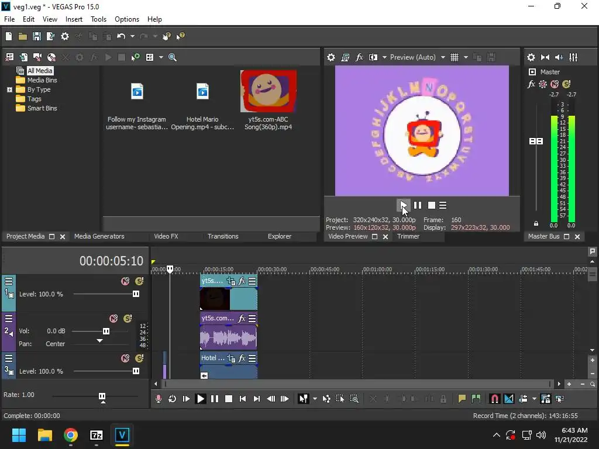
Task: Click Play in Video Preview window
Action: (x=403, y=205)
